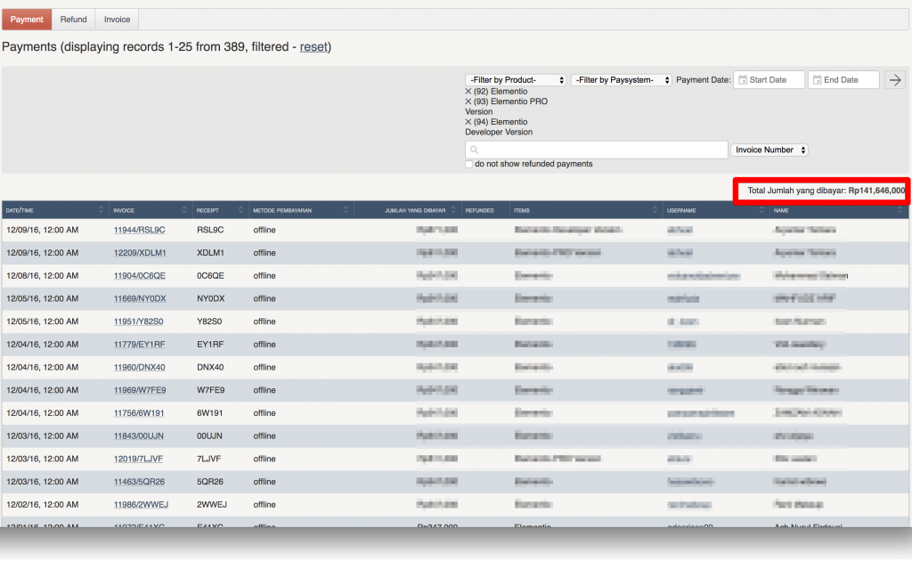Open the Filter by Product dropdown
The height and width of the screenshot is (578, 912).
[x=516, y=80]
